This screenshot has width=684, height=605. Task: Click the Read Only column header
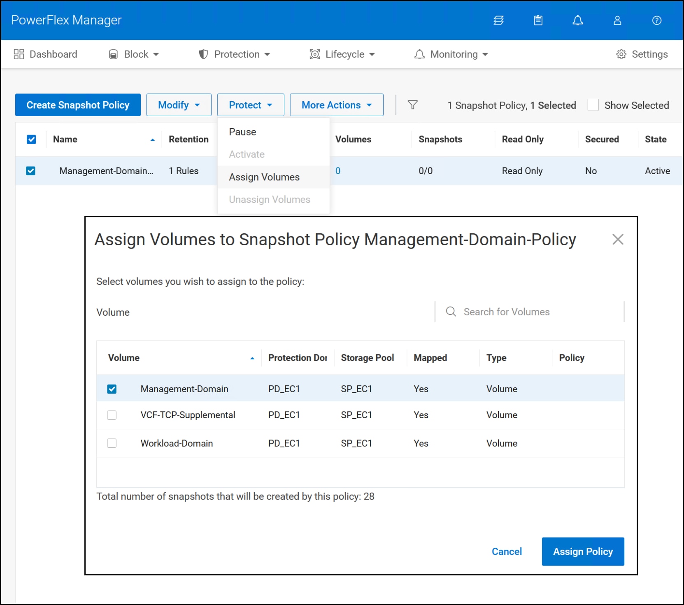[523, 139]
